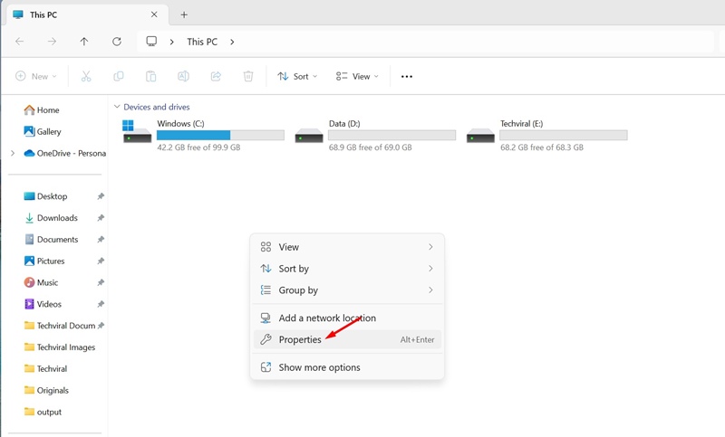Open Documents quick access folder
This screenshot has height=437, width=725.
point(51,240)
